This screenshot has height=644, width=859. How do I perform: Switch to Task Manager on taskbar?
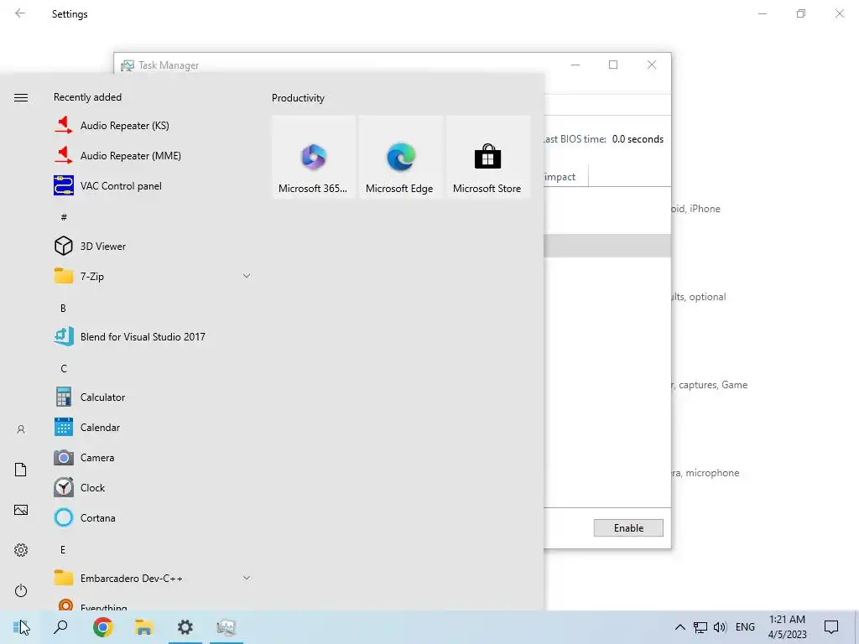pyautogui.click(x=226, y=627)
